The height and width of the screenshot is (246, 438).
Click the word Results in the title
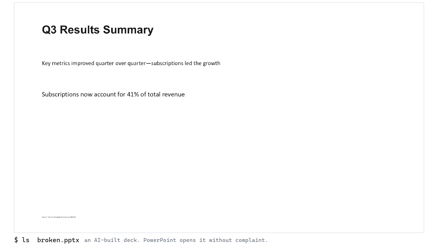click(80, 30)
